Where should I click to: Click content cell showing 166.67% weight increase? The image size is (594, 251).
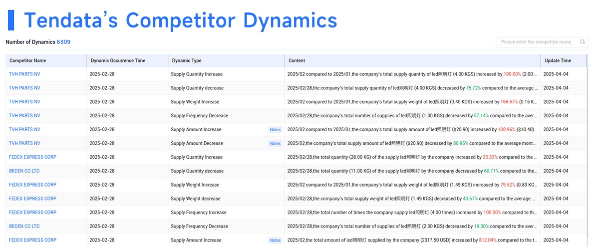(x=412, y=102)
